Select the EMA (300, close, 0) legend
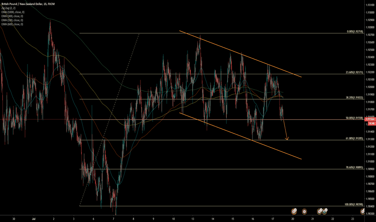Image resolution: width=376 pixels, height=222 pixels. [12, 16]
